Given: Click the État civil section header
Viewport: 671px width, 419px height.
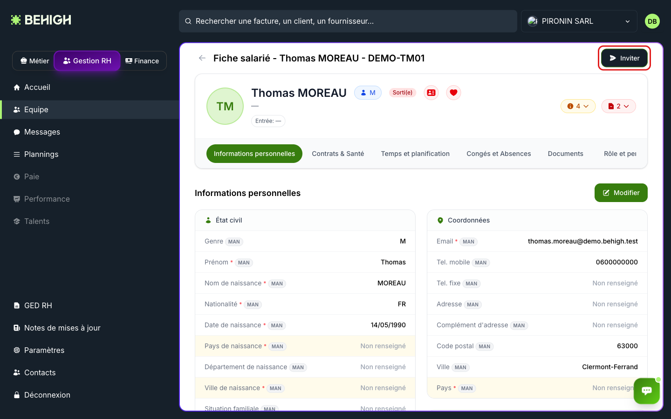Looking at the screenshot, I should point(305,220).
